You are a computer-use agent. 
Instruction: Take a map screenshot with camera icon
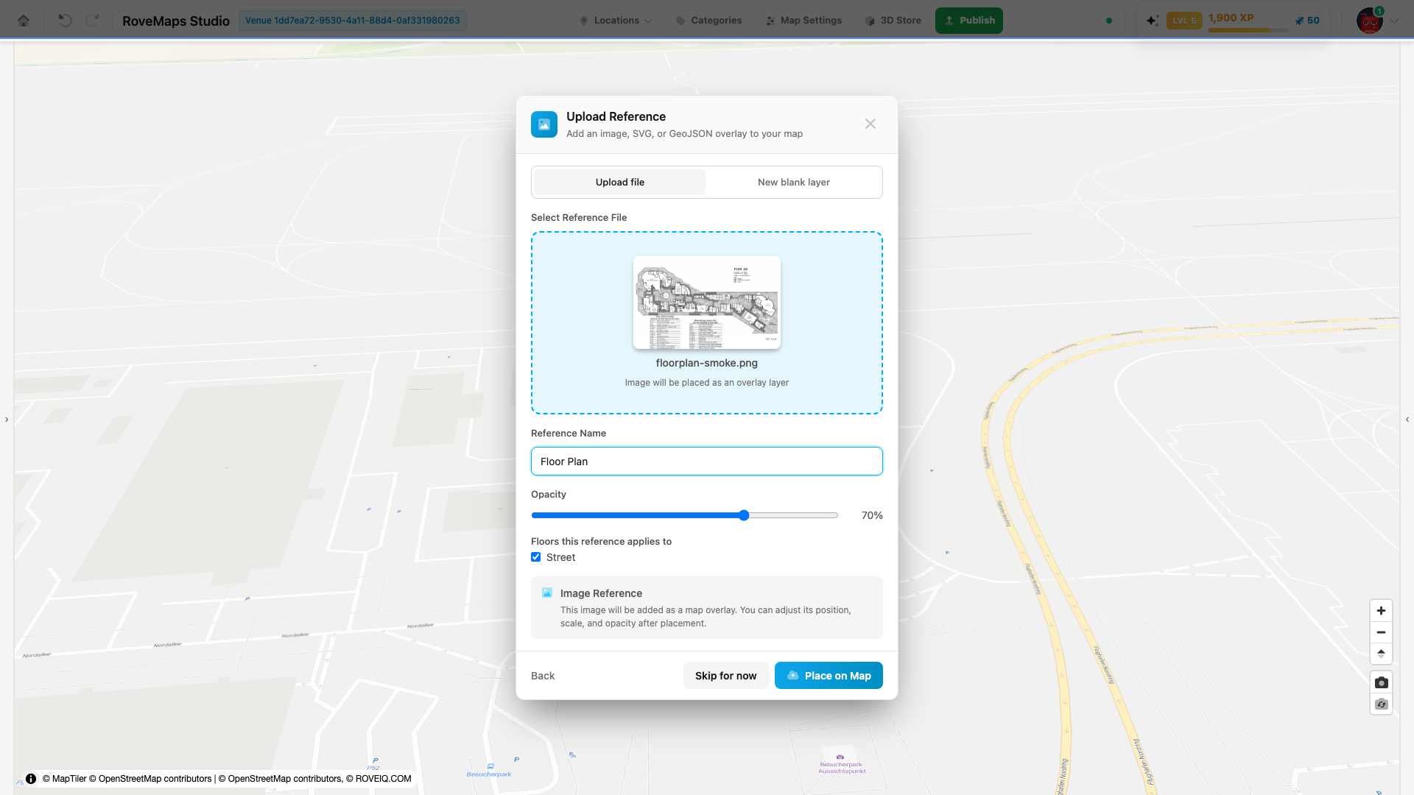click(x=1381, y=682)
